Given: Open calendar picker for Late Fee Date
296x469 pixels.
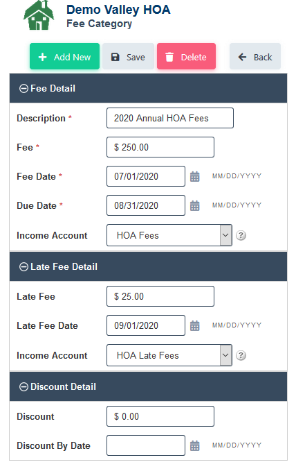Looking at the screenshot, I should click(194, 325).
